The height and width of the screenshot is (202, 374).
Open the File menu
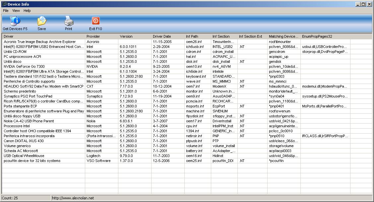pos(6,11)
